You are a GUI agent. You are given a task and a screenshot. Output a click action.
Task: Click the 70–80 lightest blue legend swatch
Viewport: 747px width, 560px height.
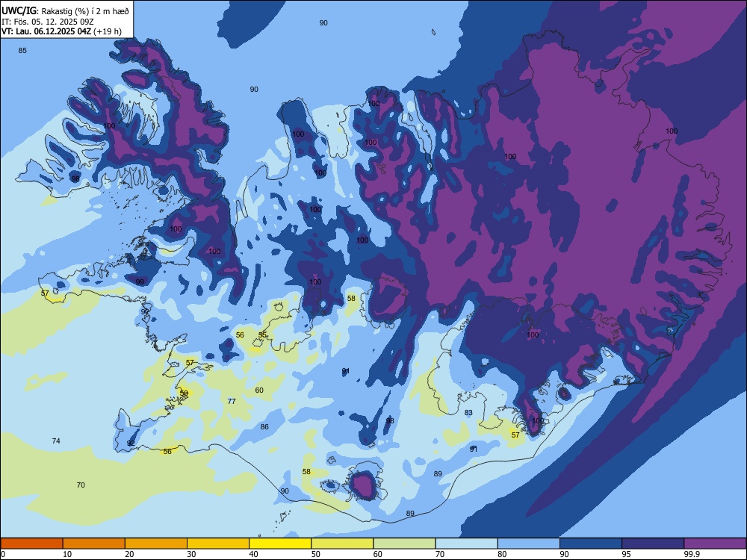[x=466, y=544]
